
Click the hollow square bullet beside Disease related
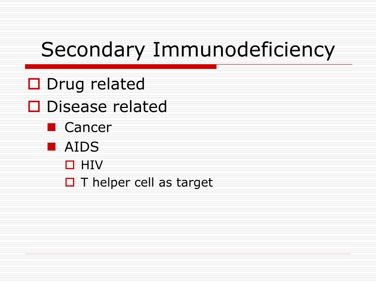(34, 106)
